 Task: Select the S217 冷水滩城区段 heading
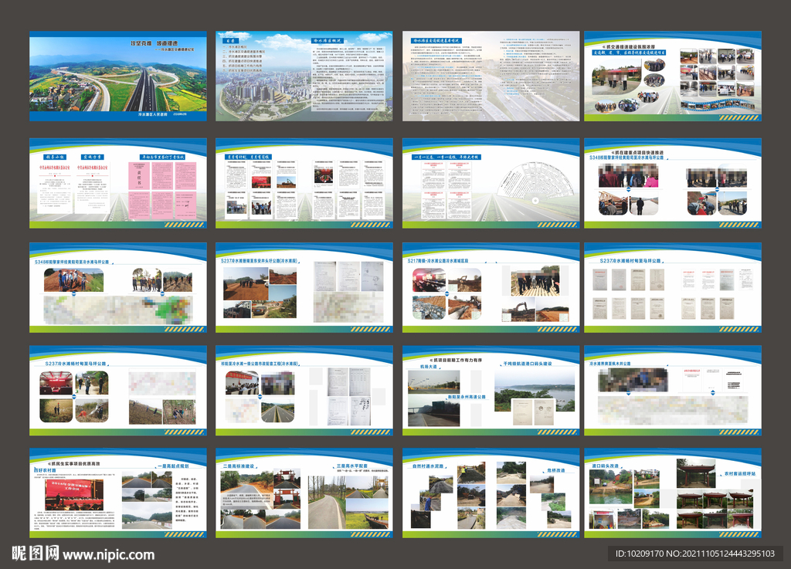coord(438,261)
